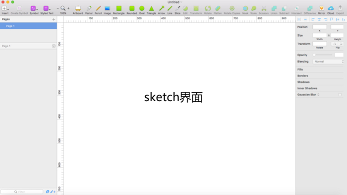Open the Styled Text dropdown
347x195 pixels.
coord(47,8)
